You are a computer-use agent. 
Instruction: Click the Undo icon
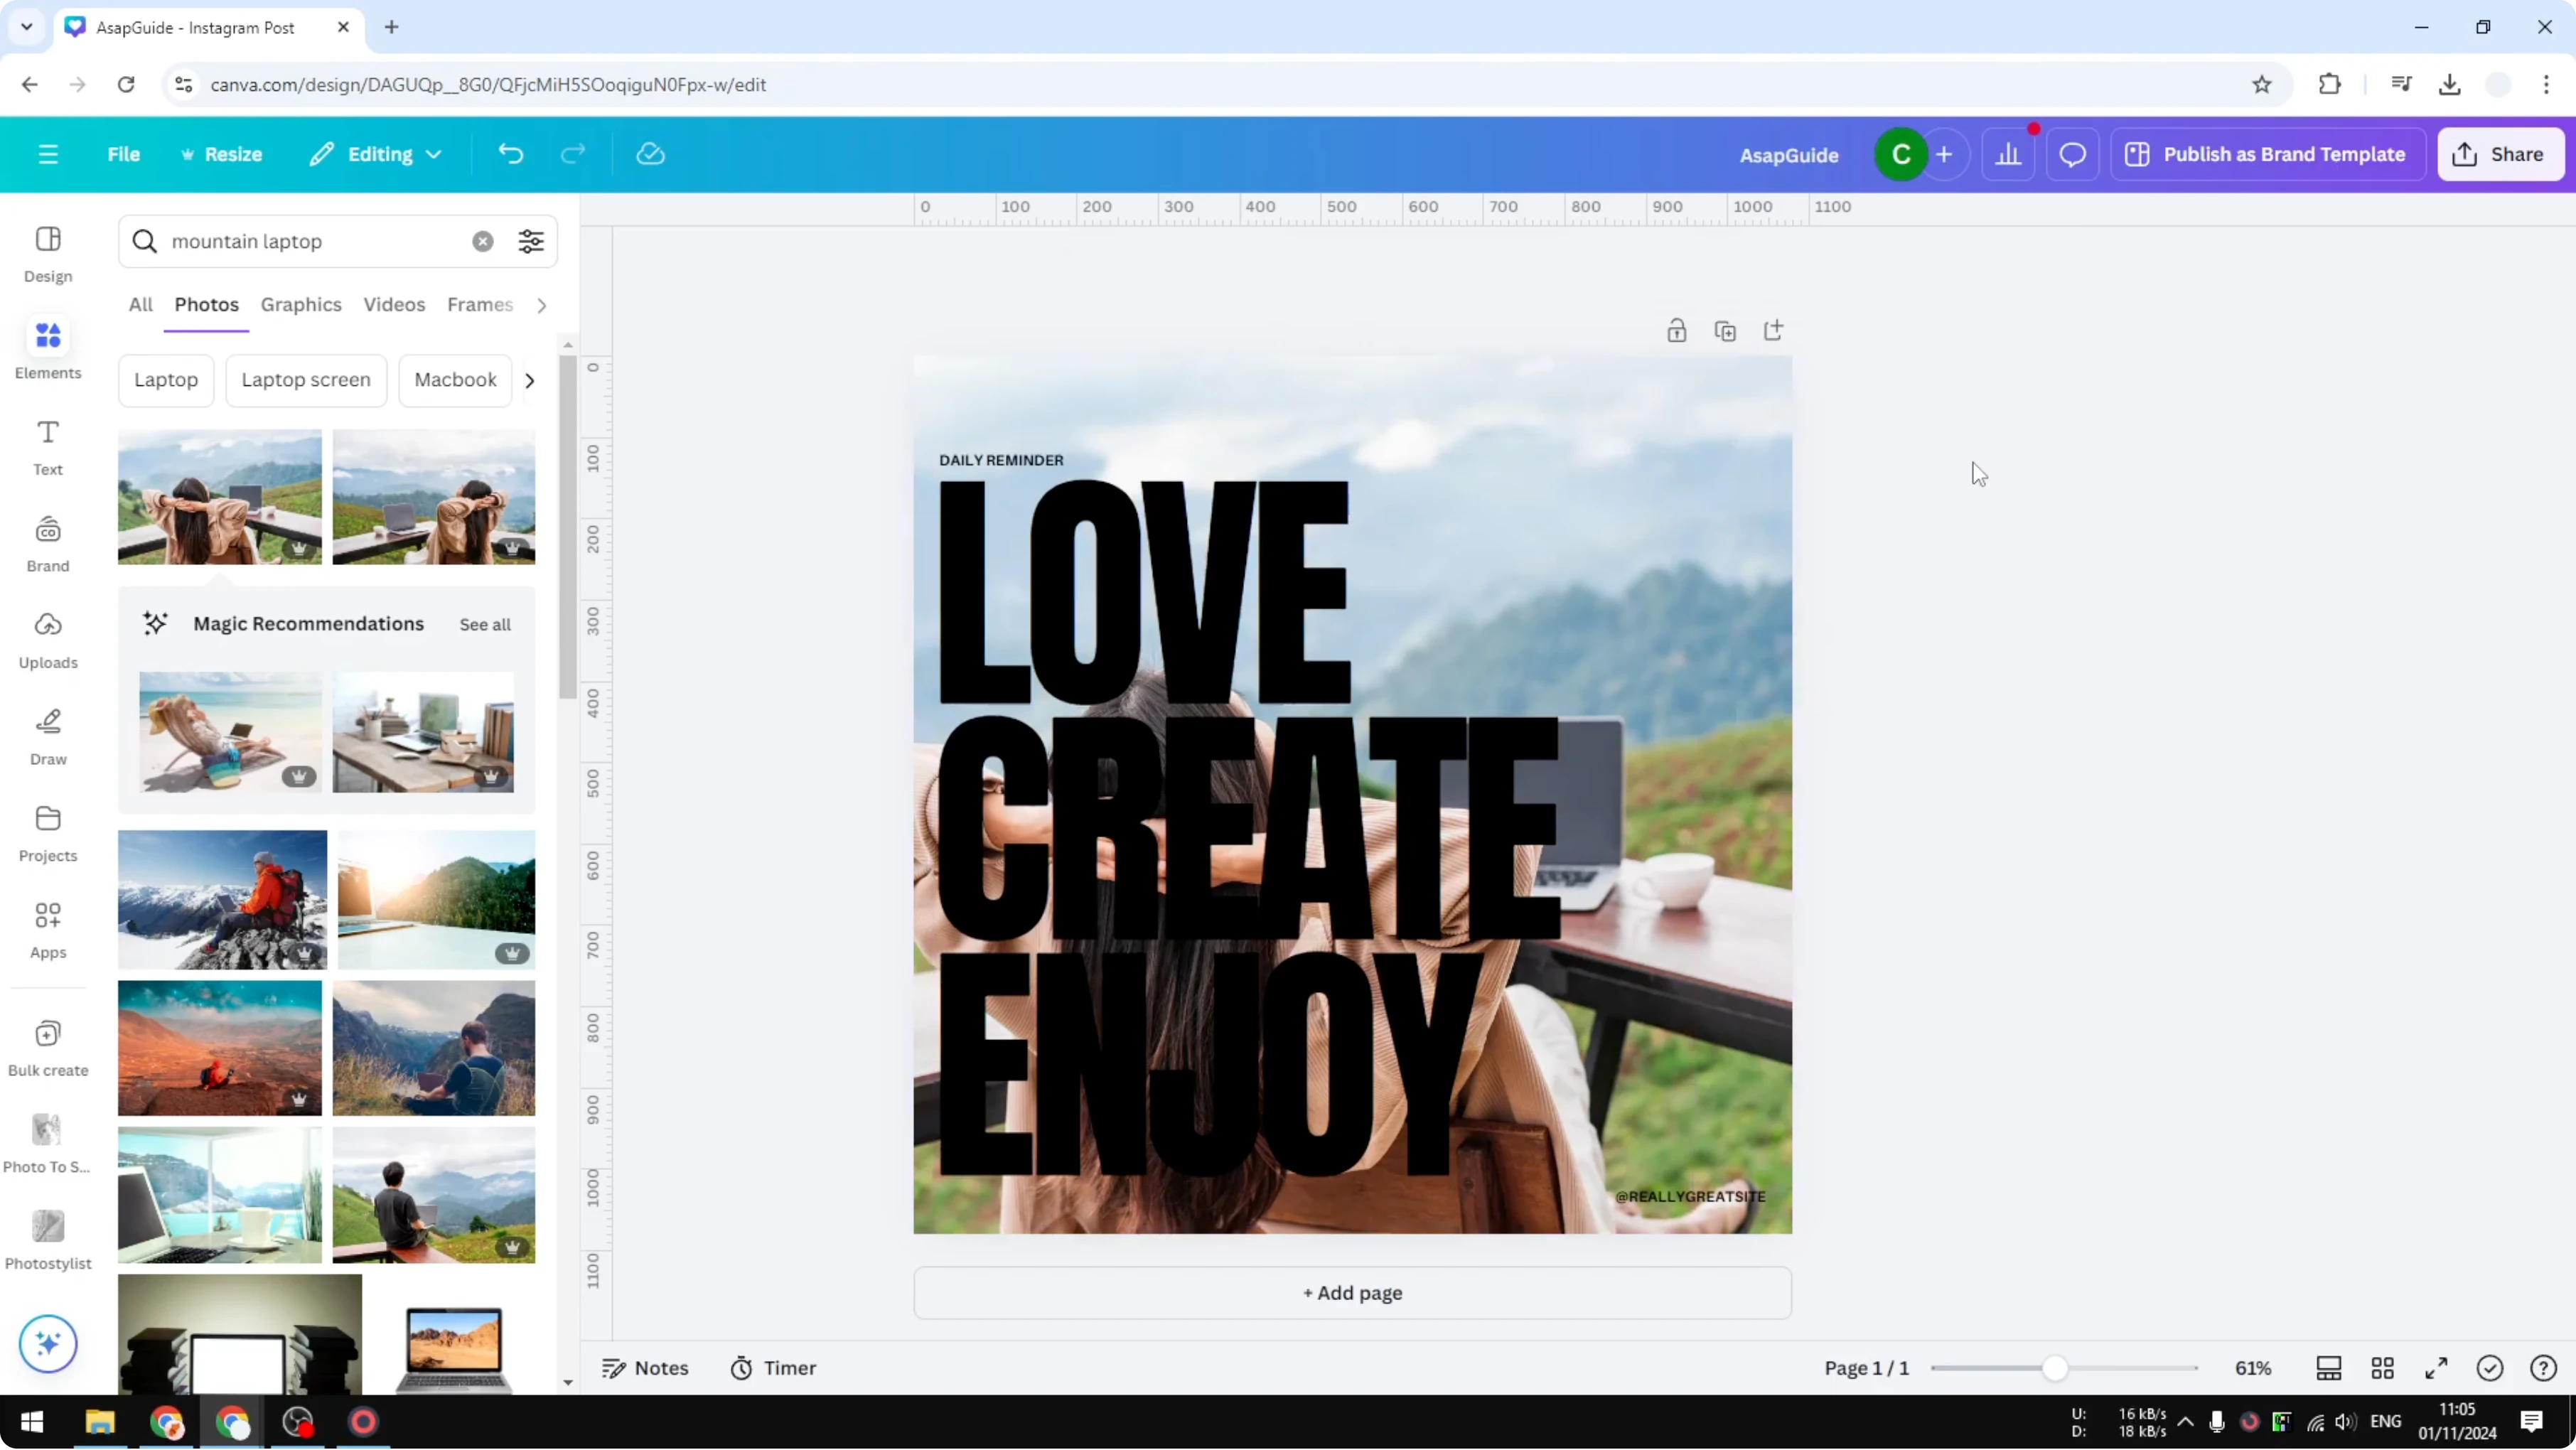511,153
